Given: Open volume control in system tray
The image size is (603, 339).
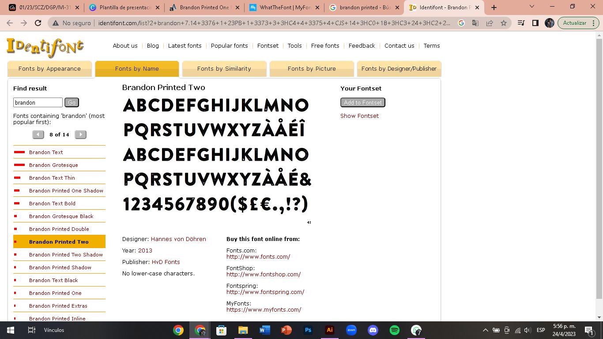Looking at the screenshot, I should (528, 330).
